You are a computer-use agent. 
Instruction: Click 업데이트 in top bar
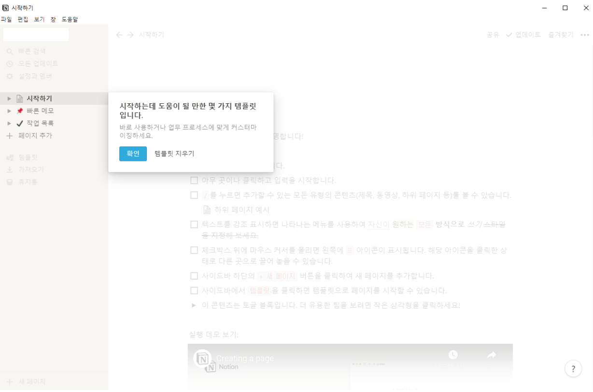coord(523,35)
